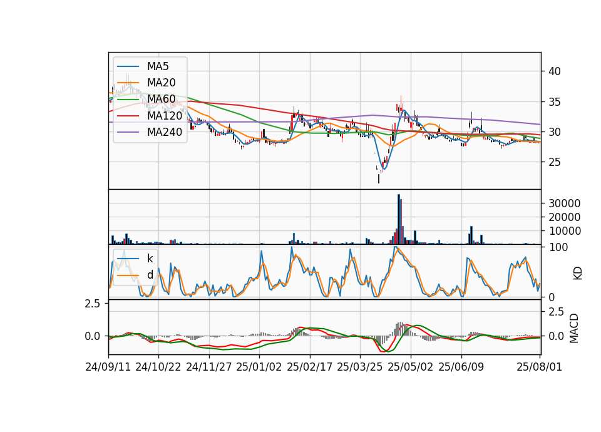This screenshot has width=601, height=432.
Task: Click the MA120 legend label
Action: [165, 116]
